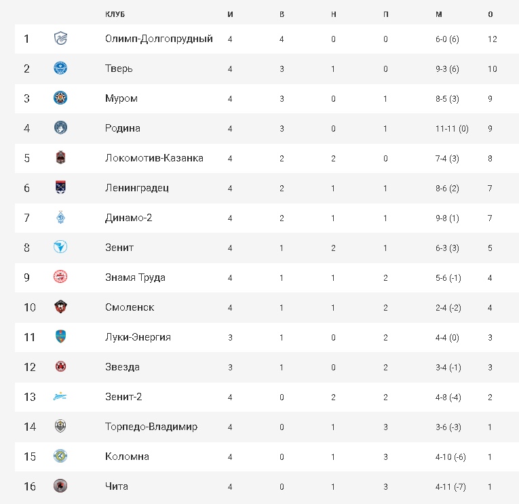The height and width of the screenshot is (504, 519).
Task: Select the Луки-Энергия team name
Action: pos(138,337)
